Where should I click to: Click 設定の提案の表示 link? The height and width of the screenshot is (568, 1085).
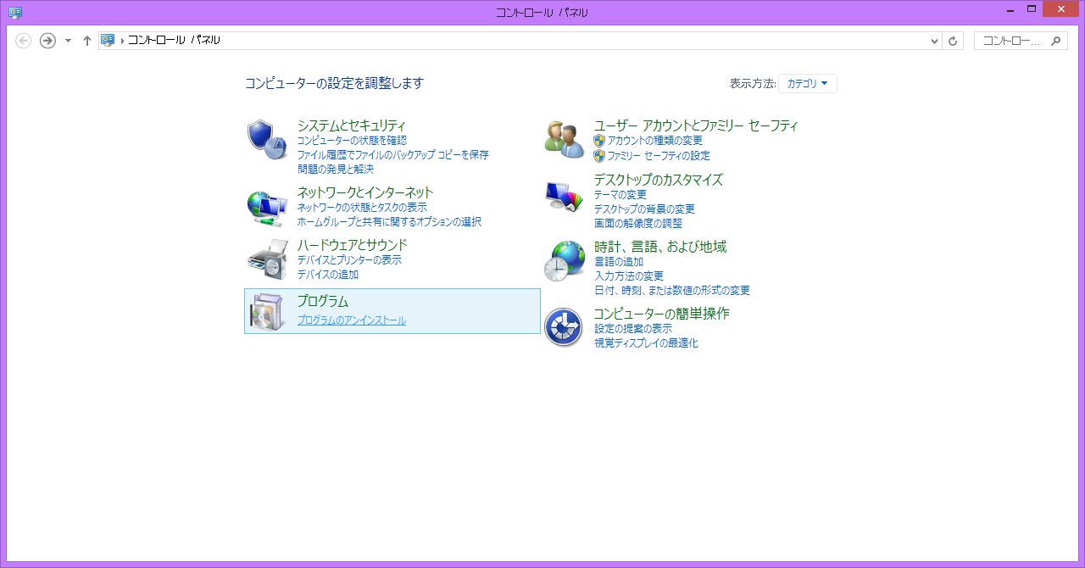pos(632,329)
